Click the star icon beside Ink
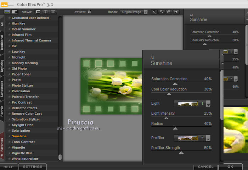 (9, 46)
